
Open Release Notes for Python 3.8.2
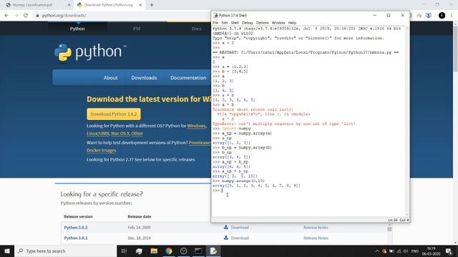tap(316, 227)
